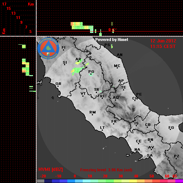
Task: Click the "Freezing level 3.96 Km (asl)" text
Action: point(106,170)
